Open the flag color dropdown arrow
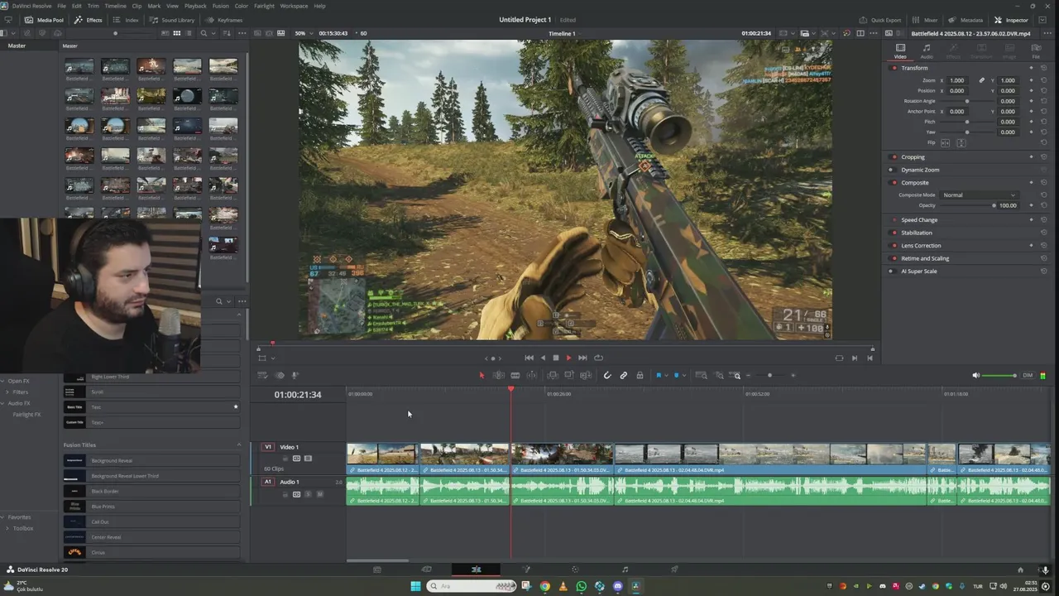Screen dimensions: 1059x596 [666, 375]
